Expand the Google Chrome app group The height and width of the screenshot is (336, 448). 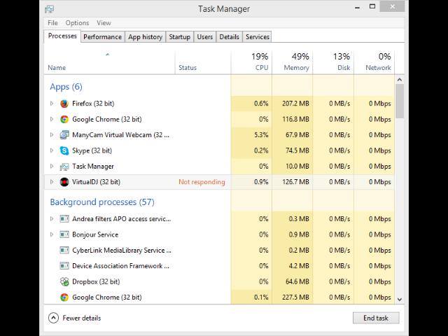click(52, 119)
